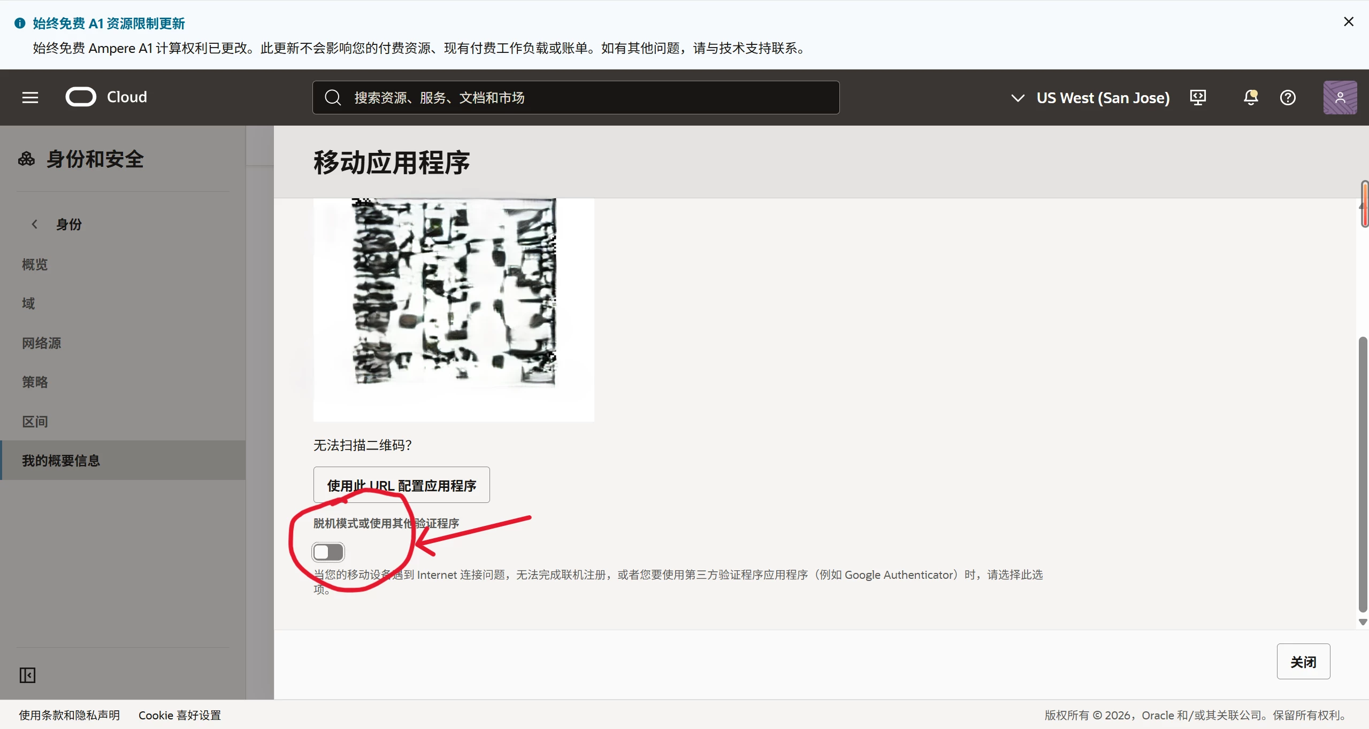The image size is (1369, 729).
Task: Click the Oracle Cloud logo
Action: click(81, 97)
